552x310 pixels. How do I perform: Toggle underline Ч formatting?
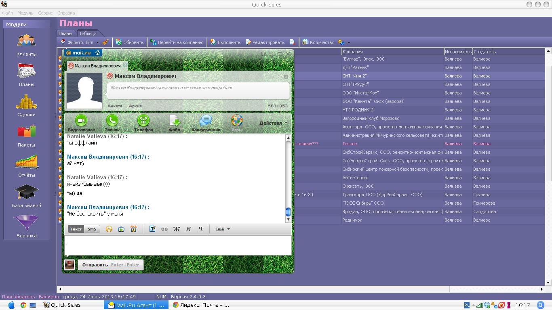(x=200, y=229)
